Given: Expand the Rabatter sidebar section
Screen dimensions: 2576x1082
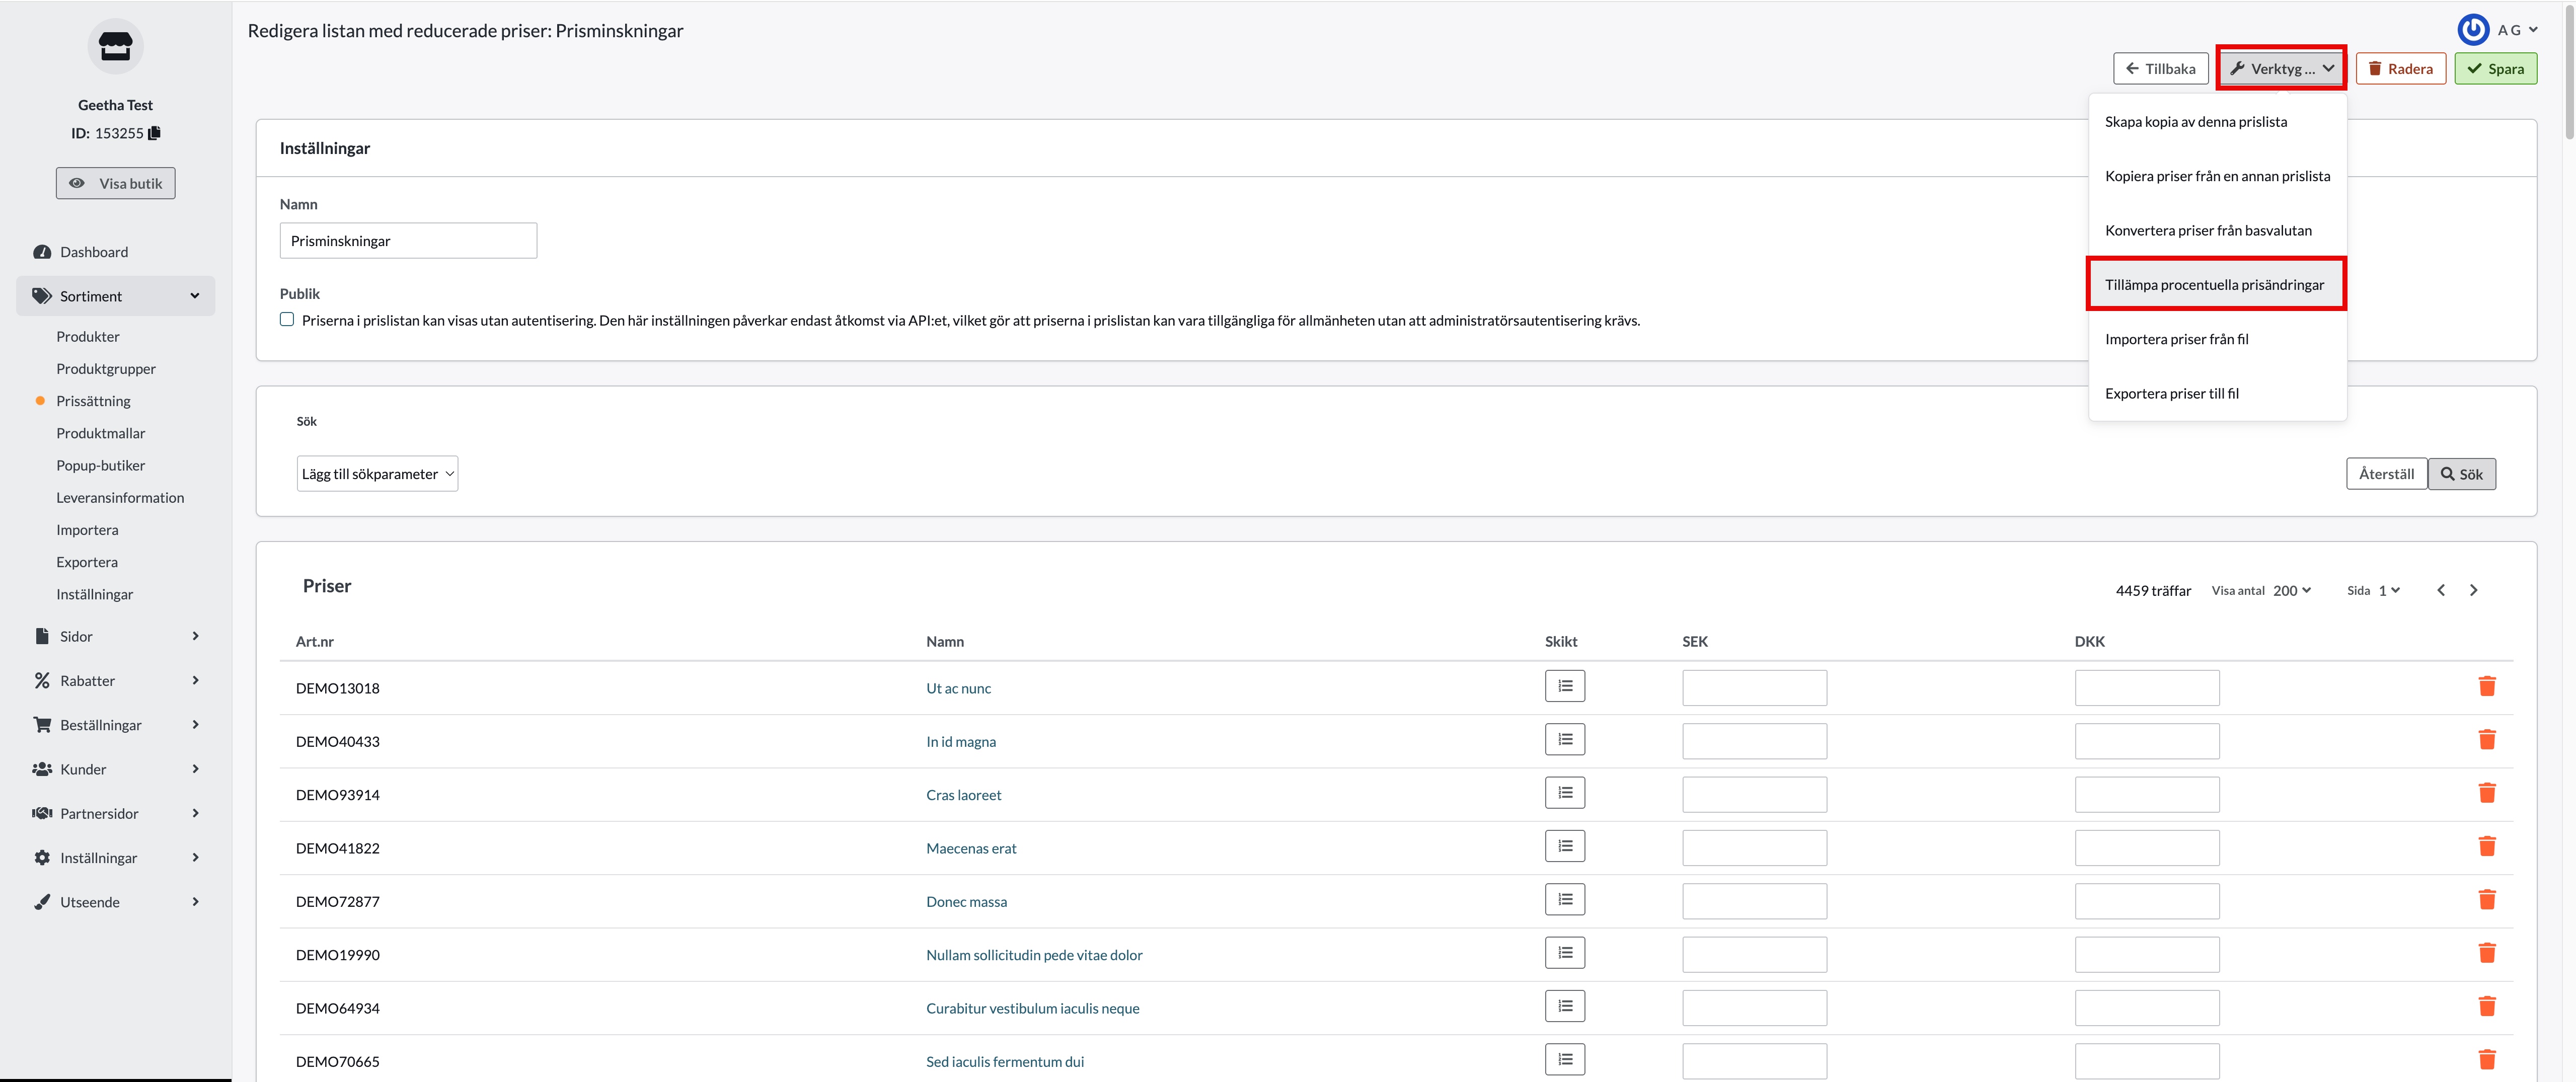Looking at the screenshot, I should tap(115, 681).
